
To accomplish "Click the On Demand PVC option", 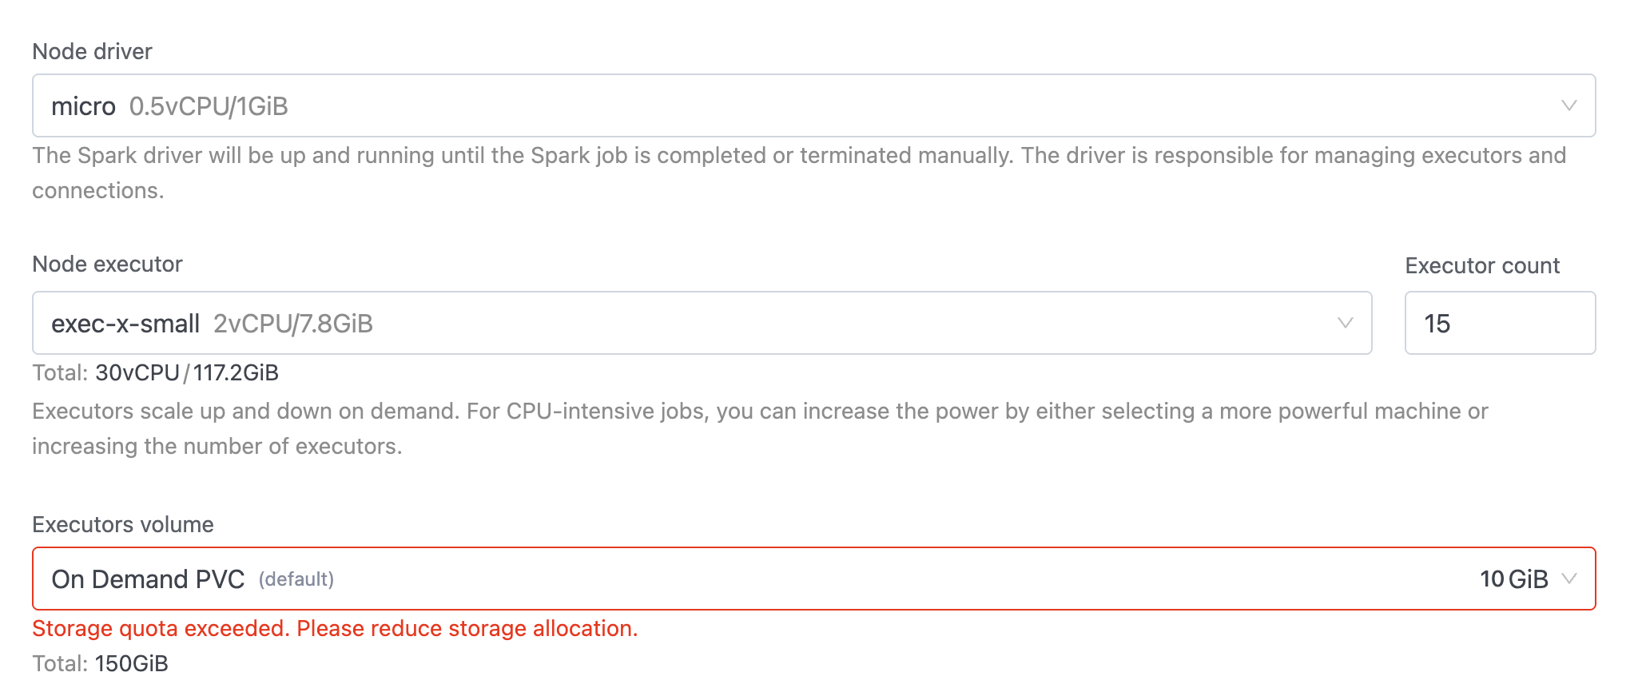I will point(149,578).
